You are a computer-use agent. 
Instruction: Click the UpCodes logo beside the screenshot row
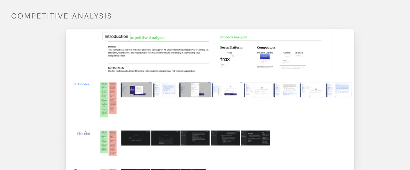(x=81, y=84)
